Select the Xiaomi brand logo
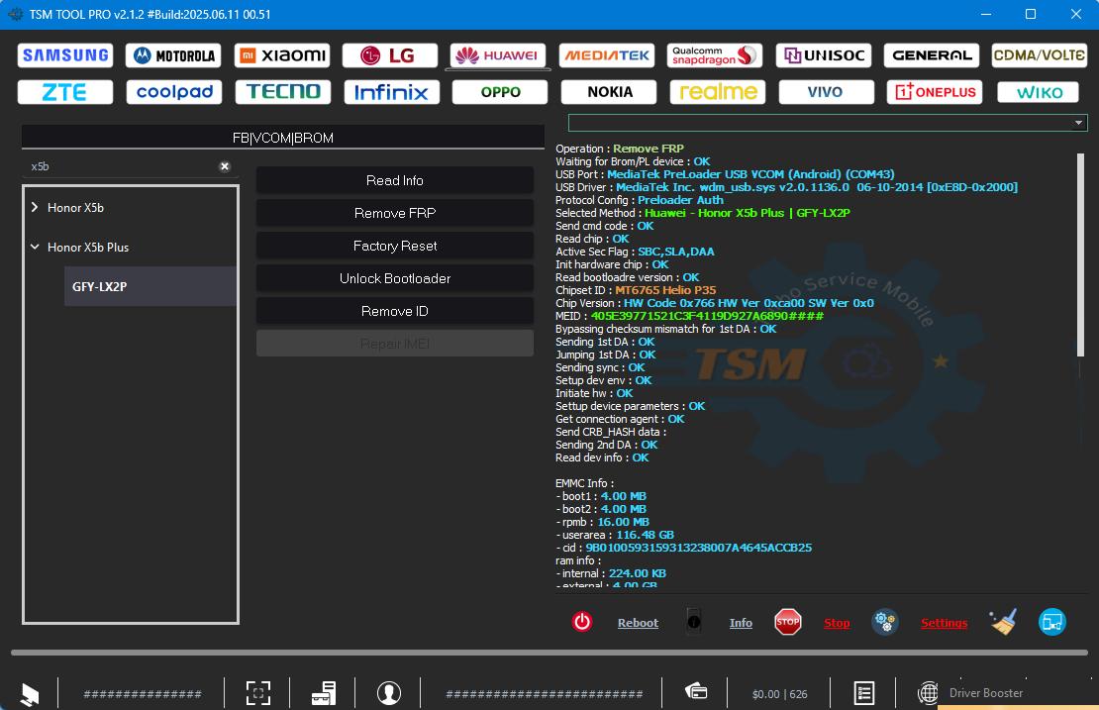 (x=282, y=55)
